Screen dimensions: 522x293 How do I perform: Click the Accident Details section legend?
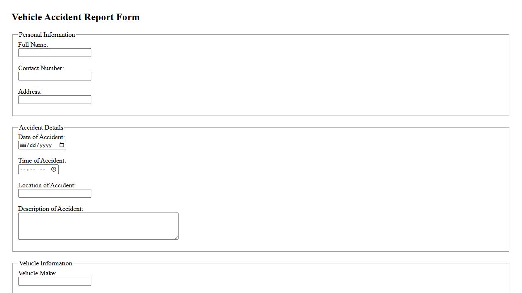41,128
